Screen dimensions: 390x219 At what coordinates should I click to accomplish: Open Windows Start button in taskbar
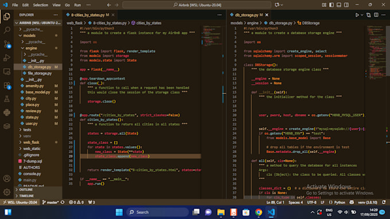tap(119, 212)
